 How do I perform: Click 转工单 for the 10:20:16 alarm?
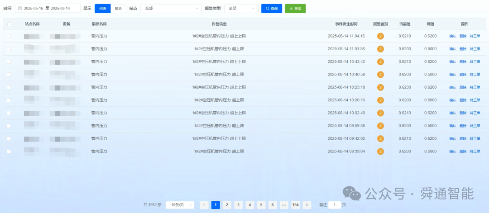coord(475,100)
